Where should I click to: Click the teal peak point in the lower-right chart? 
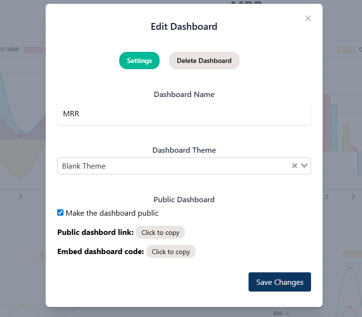(350, 268)
